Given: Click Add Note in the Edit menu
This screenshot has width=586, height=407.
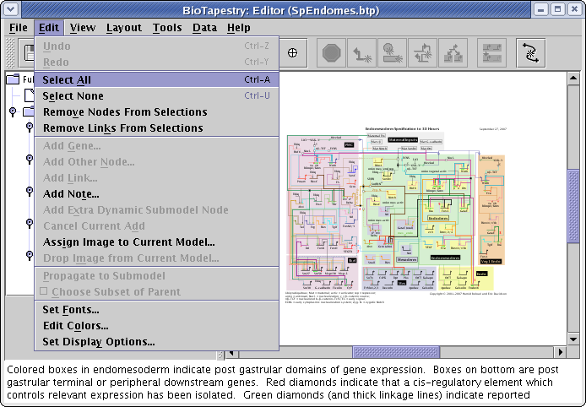Looking at the screenshot, I should [x=71, y=194].
